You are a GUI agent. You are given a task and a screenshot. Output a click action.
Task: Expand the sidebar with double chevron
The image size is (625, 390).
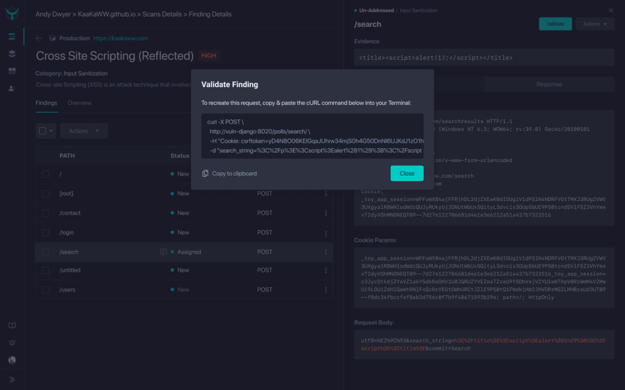pyautogui.click(x=12, y=379)
